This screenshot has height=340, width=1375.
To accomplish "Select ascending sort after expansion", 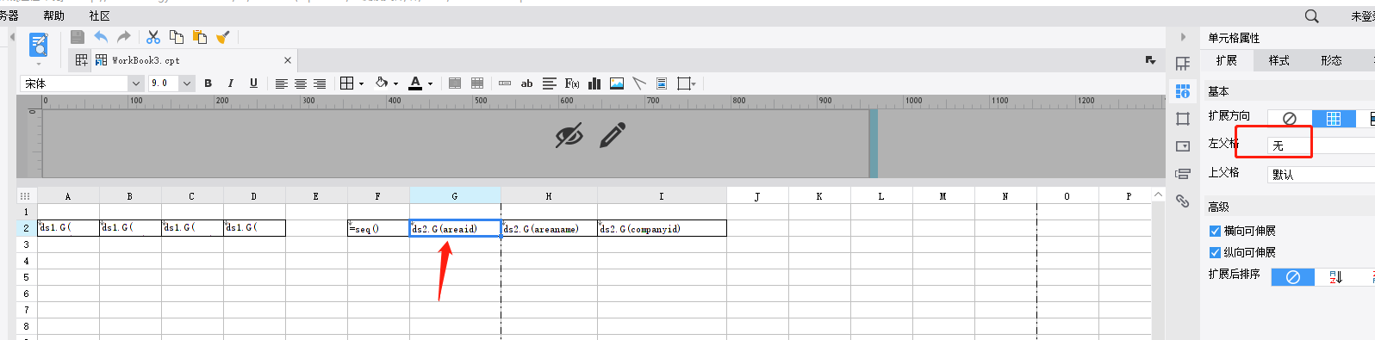I will click(x=1336, y=277).
